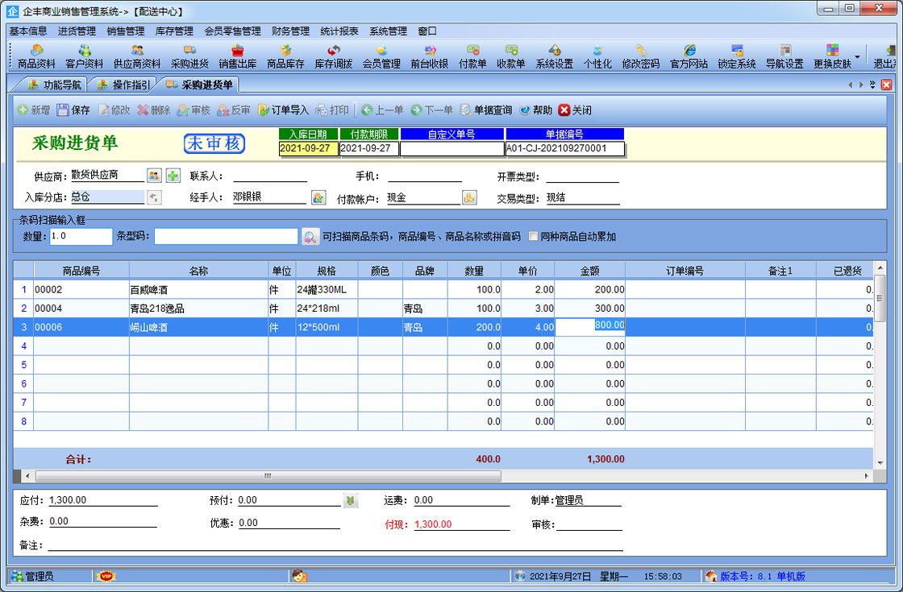Enable 同种商品自动累加 checkbox

click(533, 237)
